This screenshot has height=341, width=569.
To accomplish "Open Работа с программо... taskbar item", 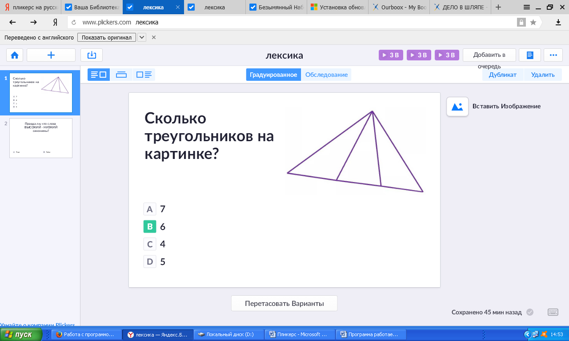I will [x=86, y=334].
